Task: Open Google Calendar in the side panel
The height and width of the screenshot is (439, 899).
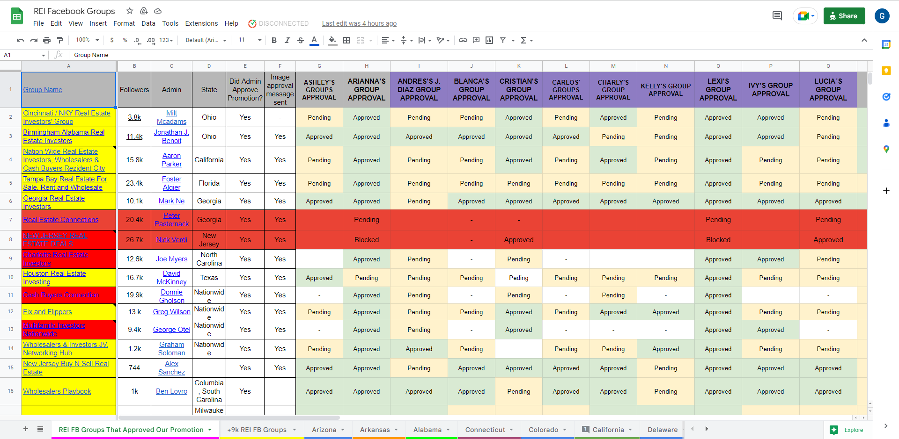Action: click(886, 44)
